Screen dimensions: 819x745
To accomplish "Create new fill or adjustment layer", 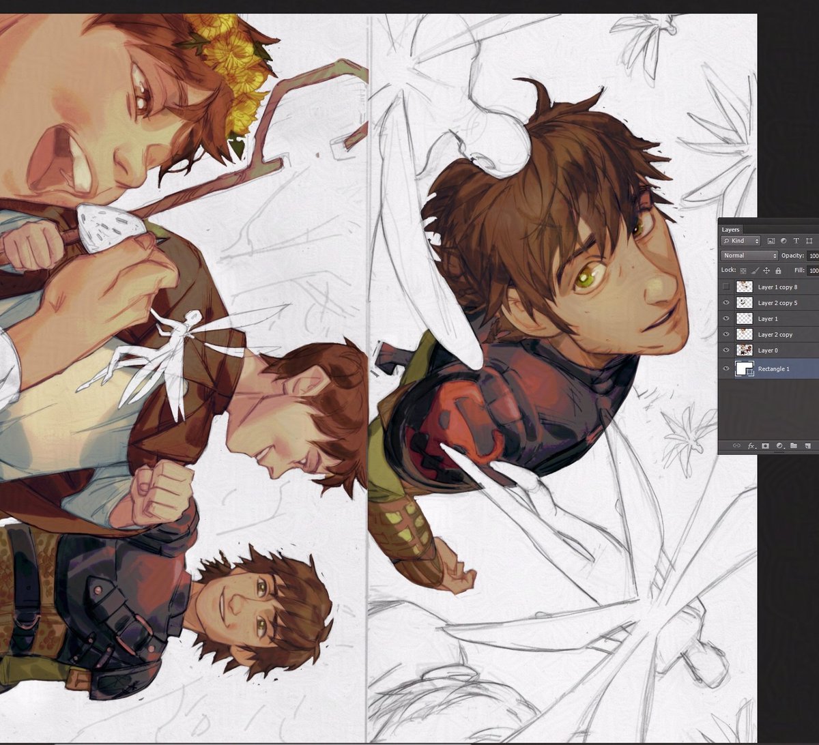I will [x=779, y=445].
